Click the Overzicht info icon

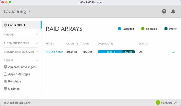[x=6, y=25]
